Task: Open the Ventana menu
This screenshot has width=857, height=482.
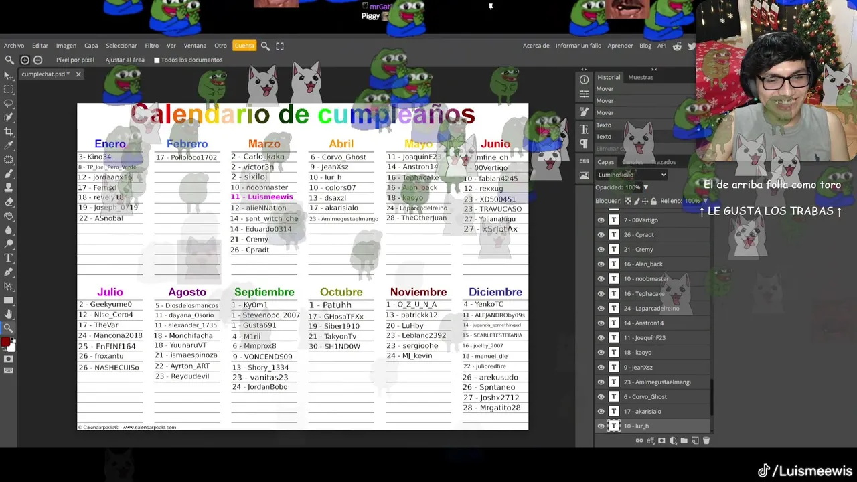Action: coord(195,46)
